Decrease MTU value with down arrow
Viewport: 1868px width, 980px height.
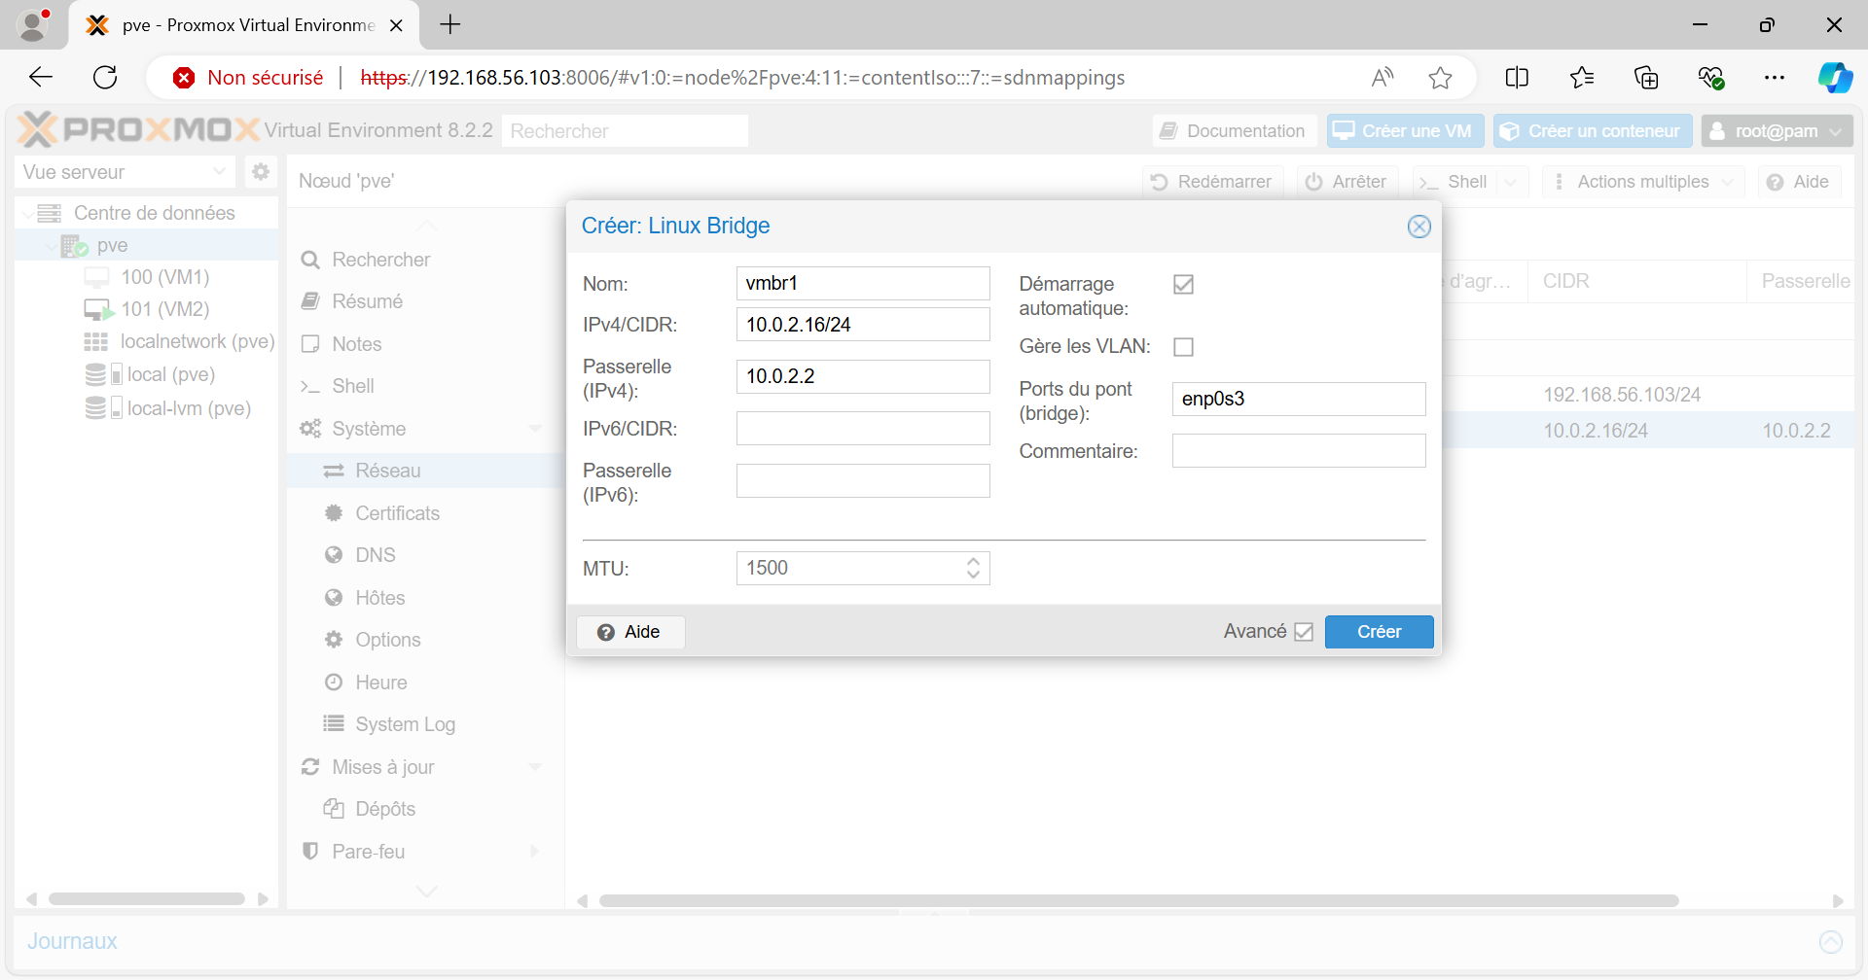tap(973, 576)
